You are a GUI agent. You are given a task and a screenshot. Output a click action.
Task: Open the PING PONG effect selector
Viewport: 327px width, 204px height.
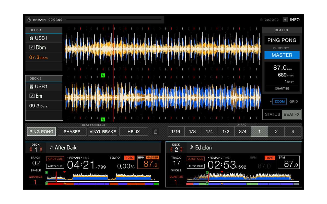282,40
